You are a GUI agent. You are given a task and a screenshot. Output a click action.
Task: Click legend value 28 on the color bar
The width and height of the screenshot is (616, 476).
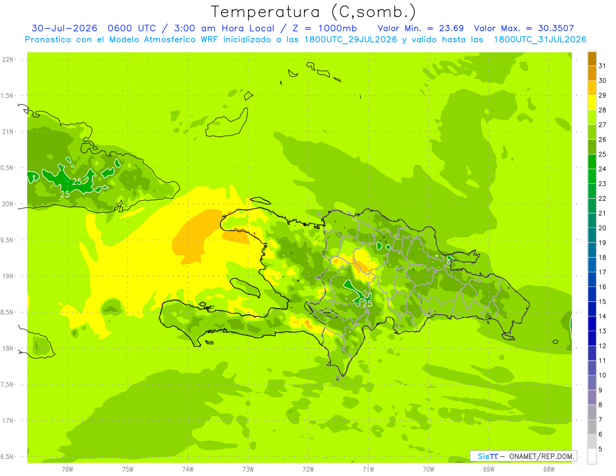tap(603, 110)
